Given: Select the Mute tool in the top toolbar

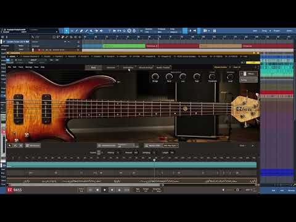Looking at the screenshot, I should pos(91,31).
